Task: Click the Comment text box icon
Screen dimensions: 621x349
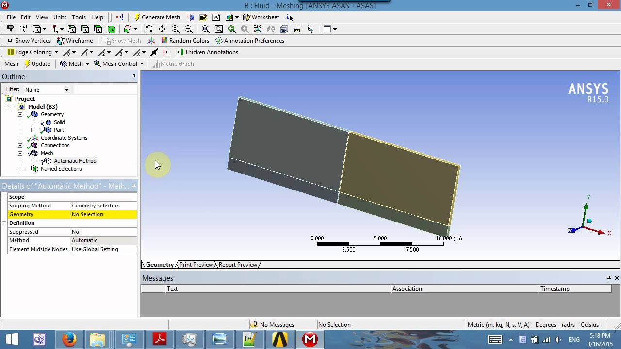Action: pos(216,17)
